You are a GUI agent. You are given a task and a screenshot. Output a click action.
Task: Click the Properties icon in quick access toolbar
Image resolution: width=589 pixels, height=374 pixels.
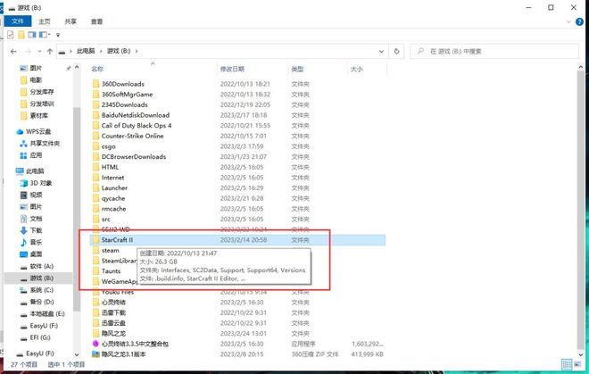[10, 35]
